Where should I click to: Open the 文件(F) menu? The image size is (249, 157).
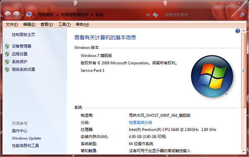pyautogui.click(x=12, y=25)
